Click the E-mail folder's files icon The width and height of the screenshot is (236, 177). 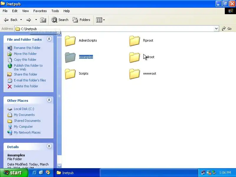10,80
